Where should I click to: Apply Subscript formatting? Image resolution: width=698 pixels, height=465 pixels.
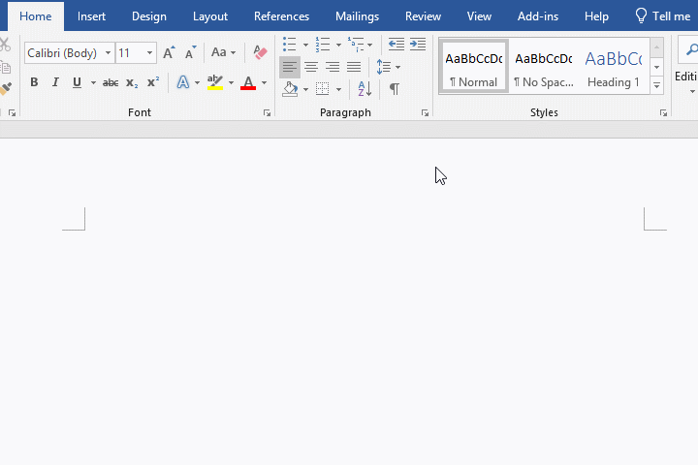132,82
